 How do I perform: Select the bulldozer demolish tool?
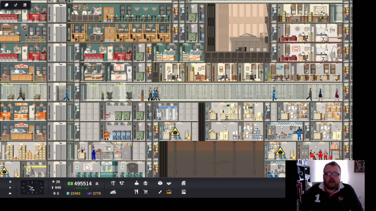[113, 192]
